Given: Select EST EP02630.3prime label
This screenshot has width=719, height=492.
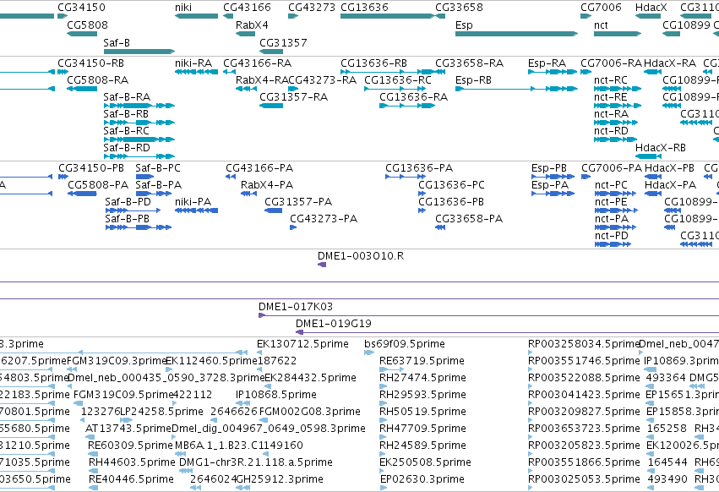Looking at the screenshot, I should pos(422,479).
